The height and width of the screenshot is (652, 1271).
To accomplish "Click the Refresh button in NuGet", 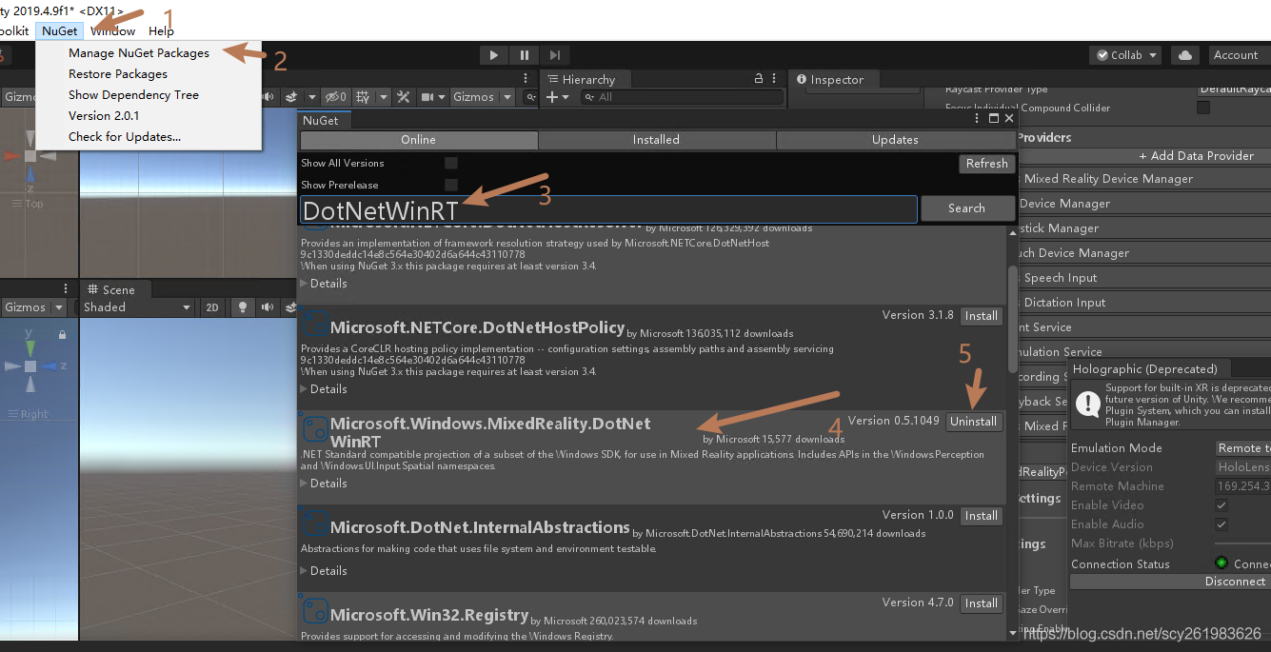I will [x=987, y=164].
